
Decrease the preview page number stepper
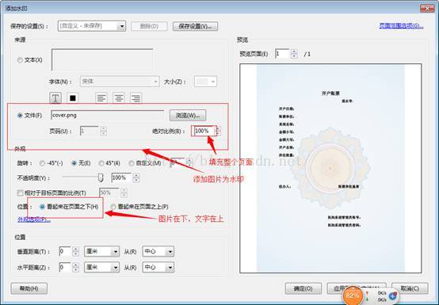294,55
